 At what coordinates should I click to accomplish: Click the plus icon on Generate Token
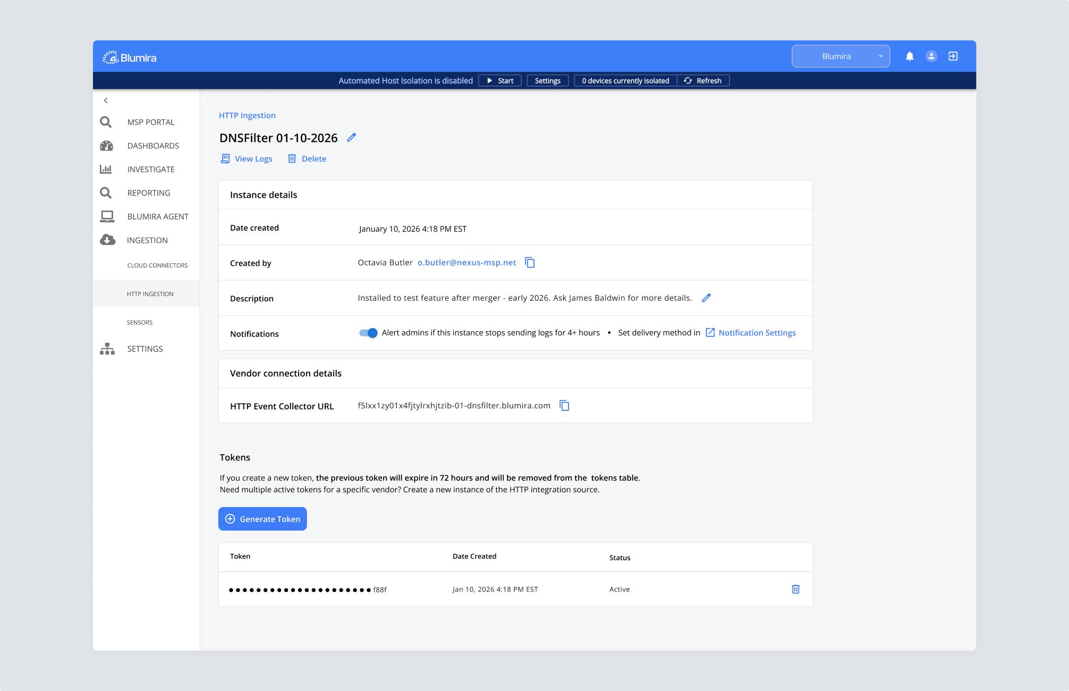[230, 519]
